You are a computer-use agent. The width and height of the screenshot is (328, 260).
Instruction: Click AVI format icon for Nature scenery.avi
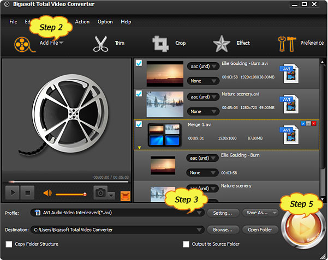pyautogui.click(x=290, y=104)
